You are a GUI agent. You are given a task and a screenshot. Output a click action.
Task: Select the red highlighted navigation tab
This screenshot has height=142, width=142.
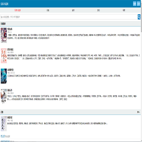[x=18, y=10]
